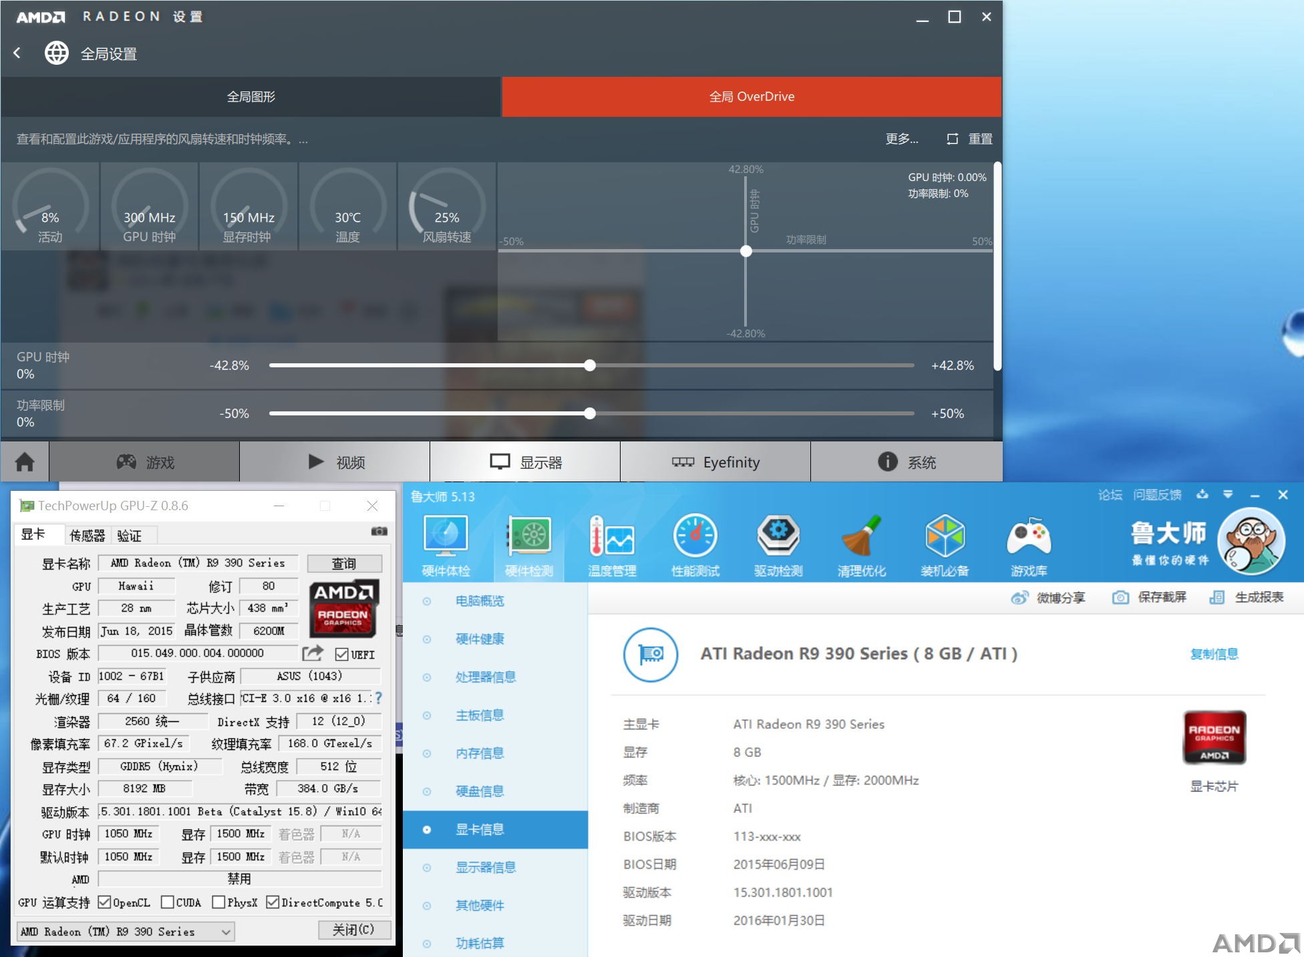Open 装机必备 in 鲁大师 toolbar
Image resolution: width=1304 pixels, height=957 pixels.
[945, 546]
